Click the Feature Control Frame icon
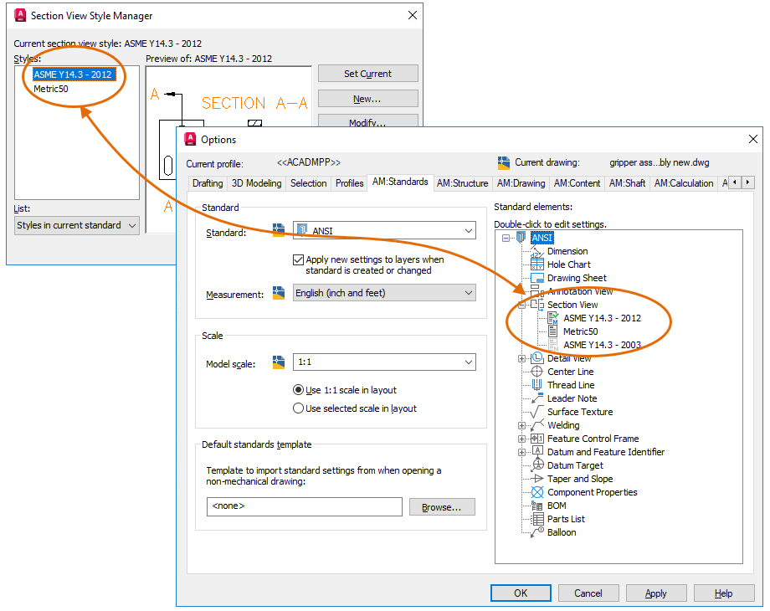Screen dimensions: 770x611 point(536,439)
